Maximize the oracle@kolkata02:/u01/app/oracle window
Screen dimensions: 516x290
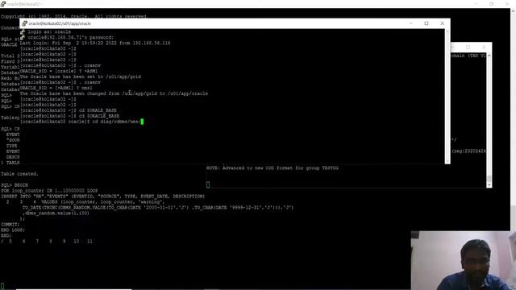427,23
